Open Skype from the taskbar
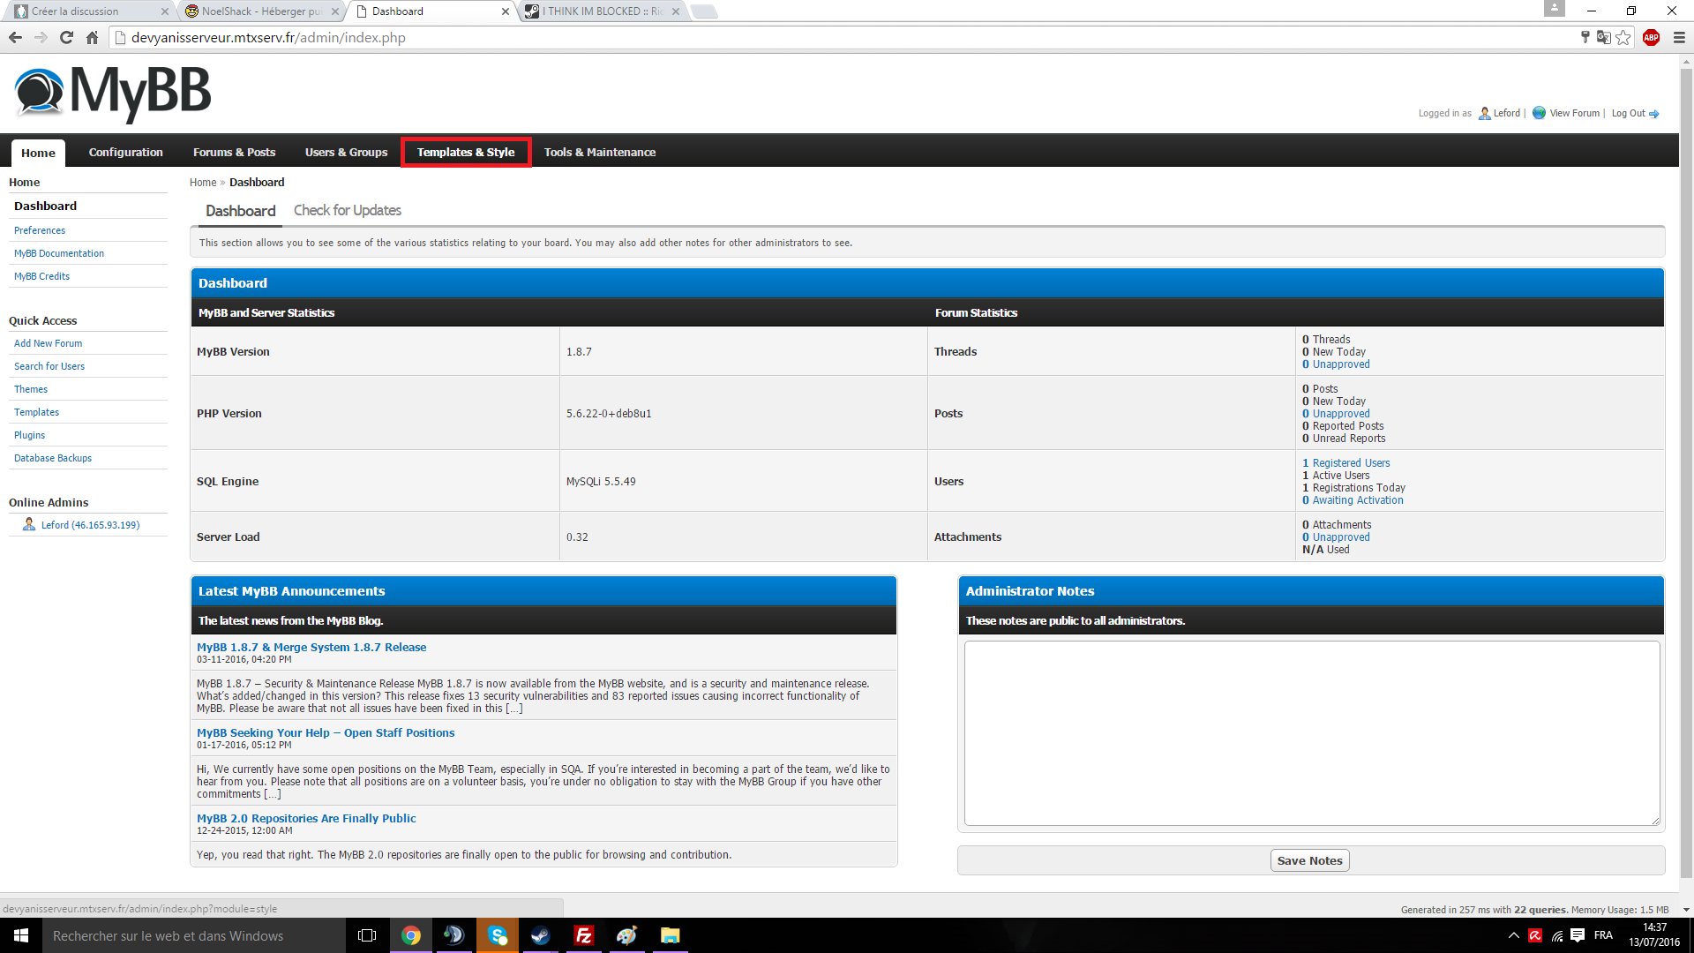The height and width of the screenshot is (953, 1694). click(x=498, y=935)
